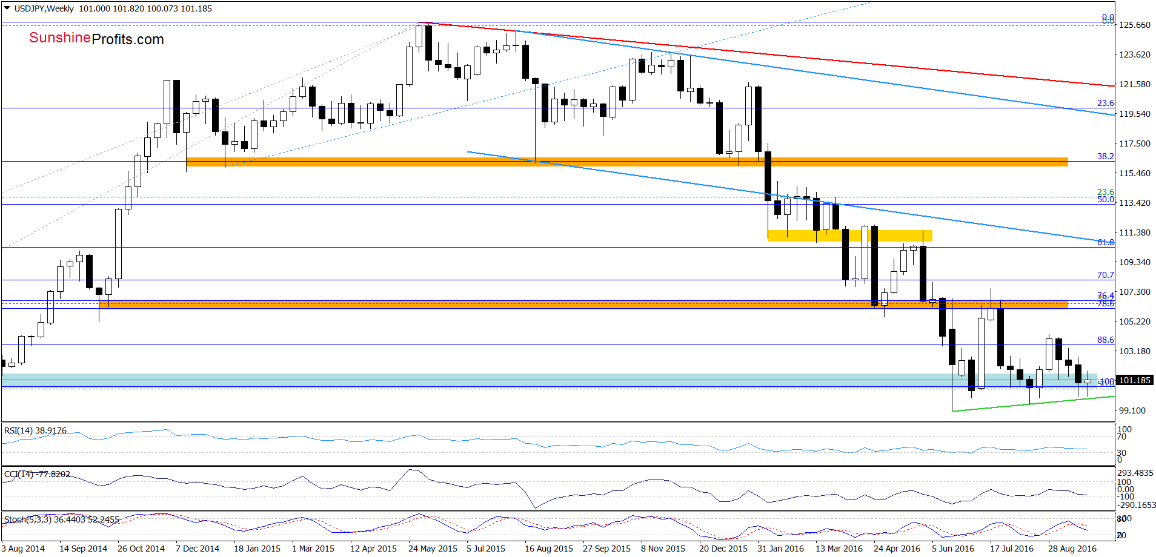Select the light blue support zone near 101
This screenshot has width=1156, height=557.
(549, 380)
